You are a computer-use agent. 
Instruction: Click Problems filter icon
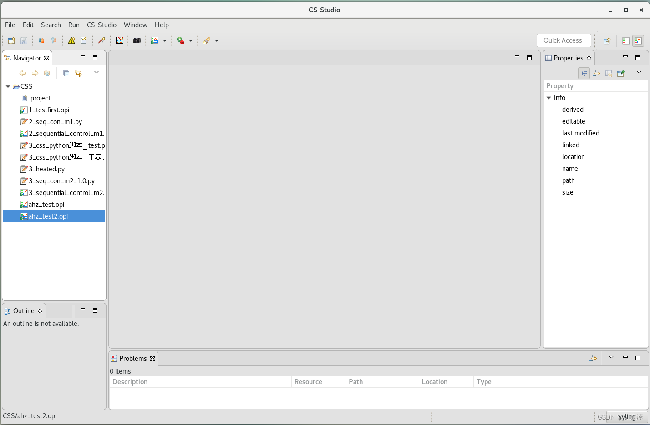(593, 359)
